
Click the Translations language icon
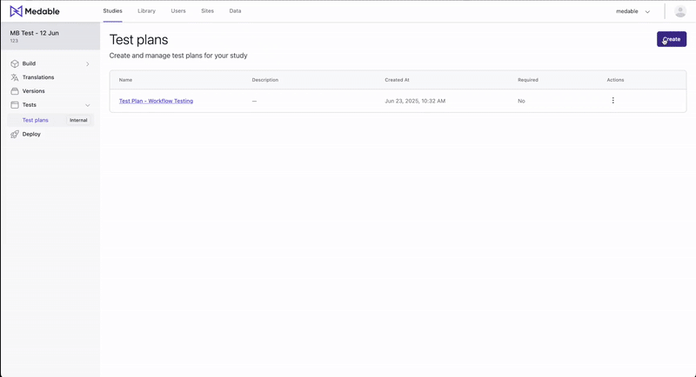pyautogui.click(x=15, y=77)
